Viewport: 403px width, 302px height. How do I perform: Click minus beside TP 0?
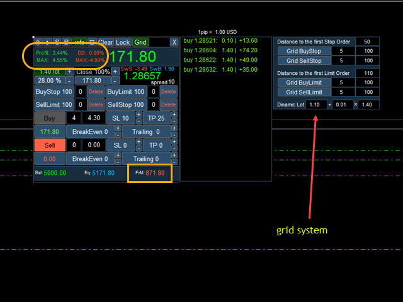(x=174, y=148)
